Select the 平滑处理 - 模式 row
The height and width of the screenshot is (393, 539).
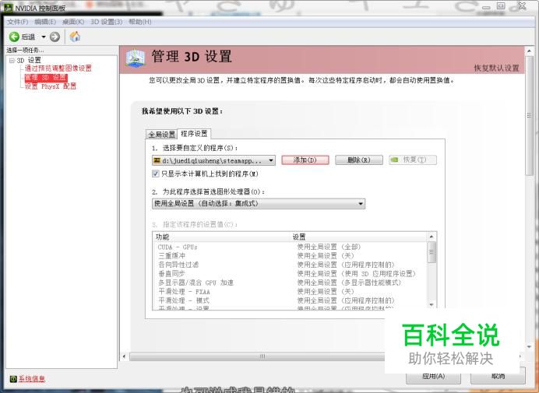(290, 300)
